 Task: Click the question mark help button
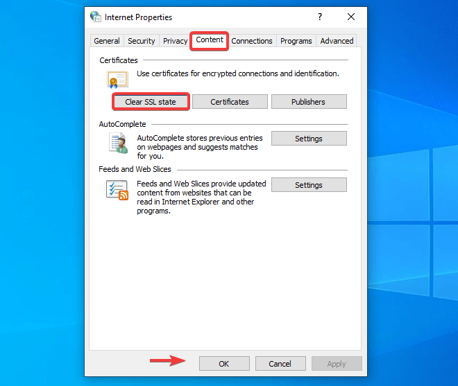click(x=320, y=17)
